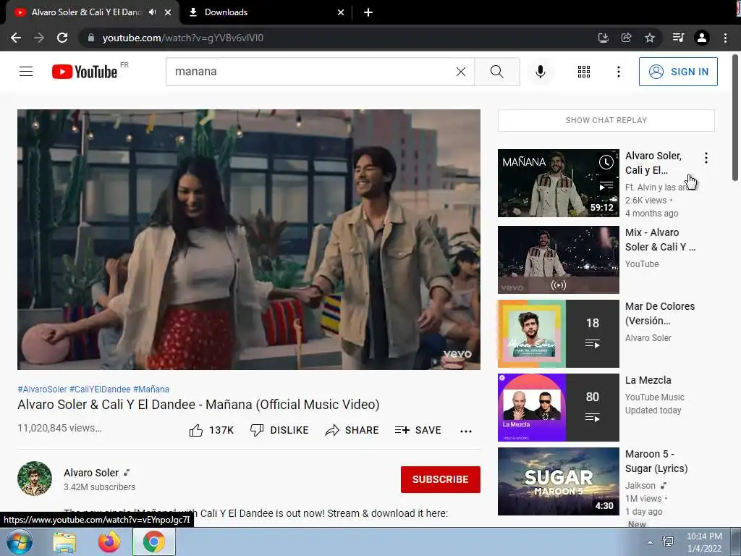Open the YouTube apps grid
Screen dimensions: 741x556
pos(584,72)
